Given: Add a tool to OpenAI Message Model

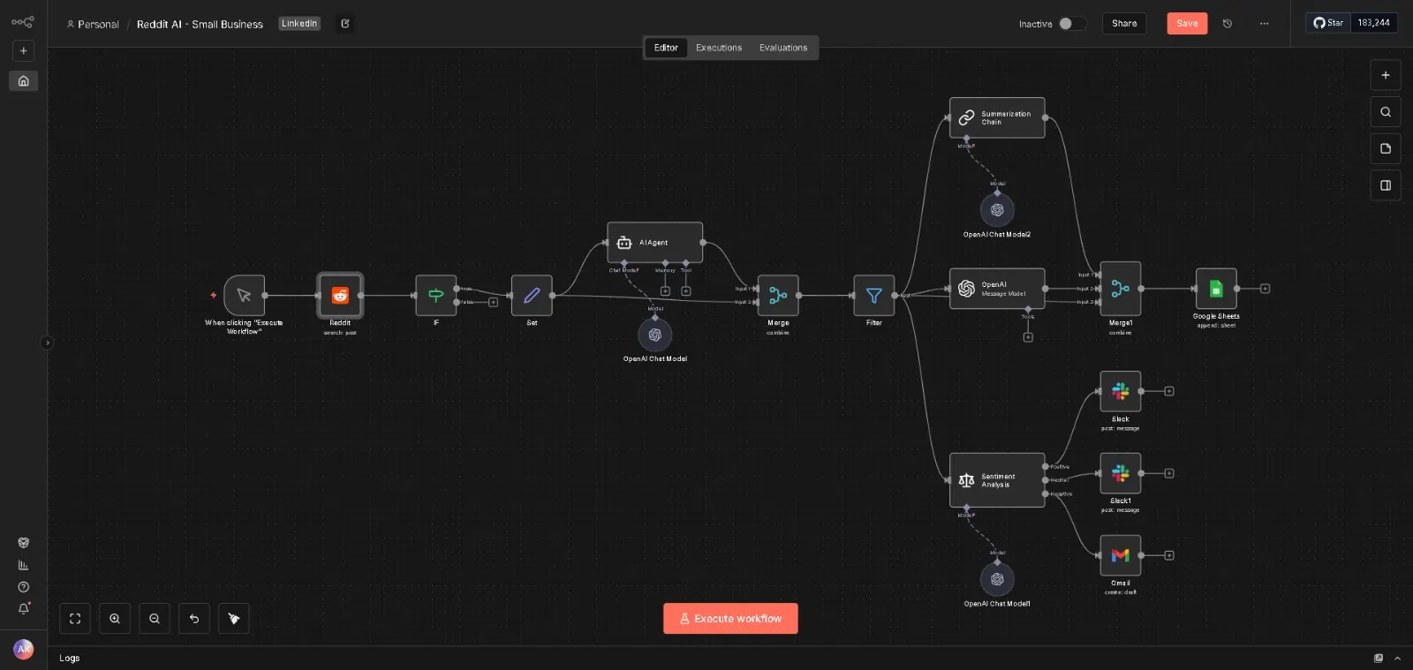Looking at the screenshot, I should tap(1028, 337).
